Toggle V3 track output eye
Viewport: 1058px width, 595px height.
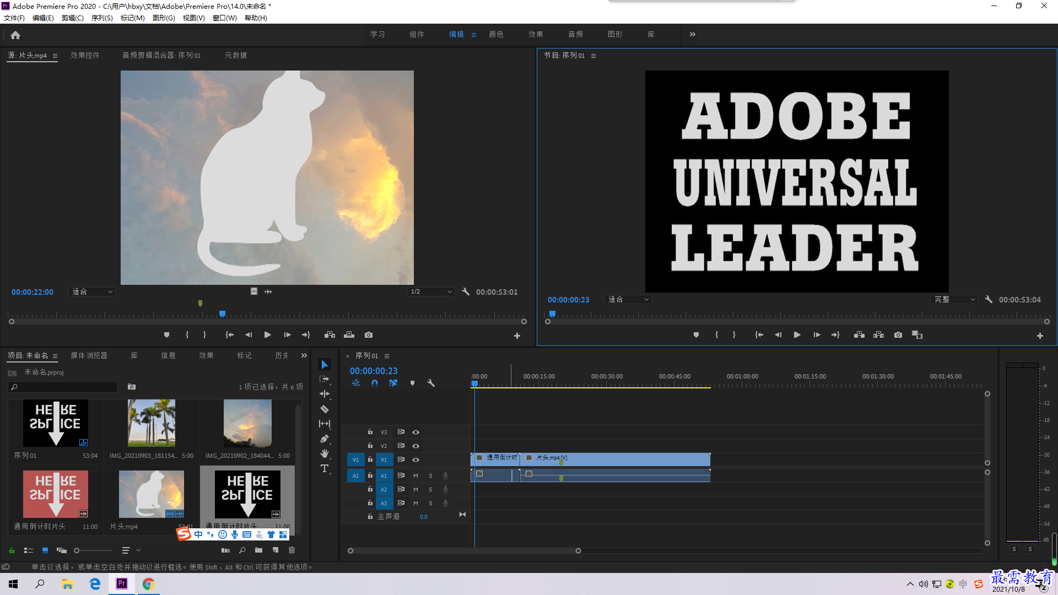pyautogui.click(x=416, y=432)
